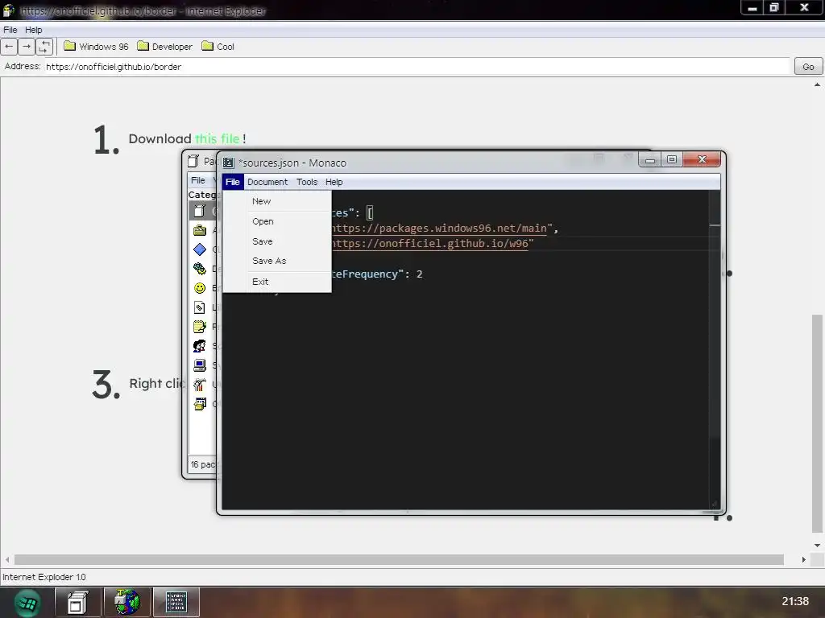
Task: Click scroll-left arrow of horizontal scrollbar
Action: point(6,560)
